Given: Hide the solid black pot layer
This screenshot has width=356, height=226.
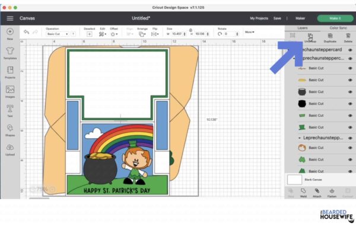Looking at the screenshot, I should pos(350,104).
